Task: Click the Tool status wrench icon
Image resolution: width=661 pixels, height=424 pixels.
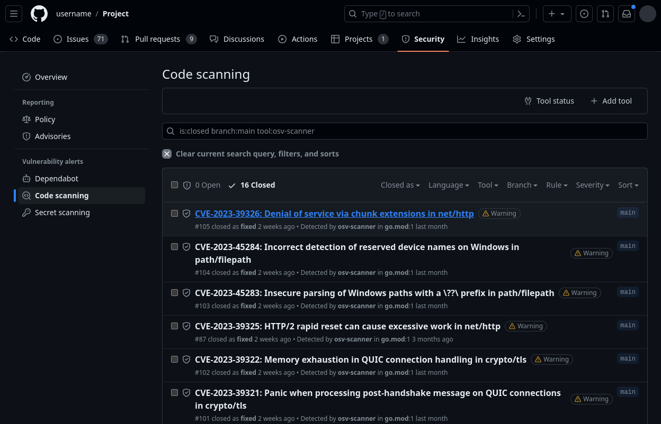Action: click(528, 101)
